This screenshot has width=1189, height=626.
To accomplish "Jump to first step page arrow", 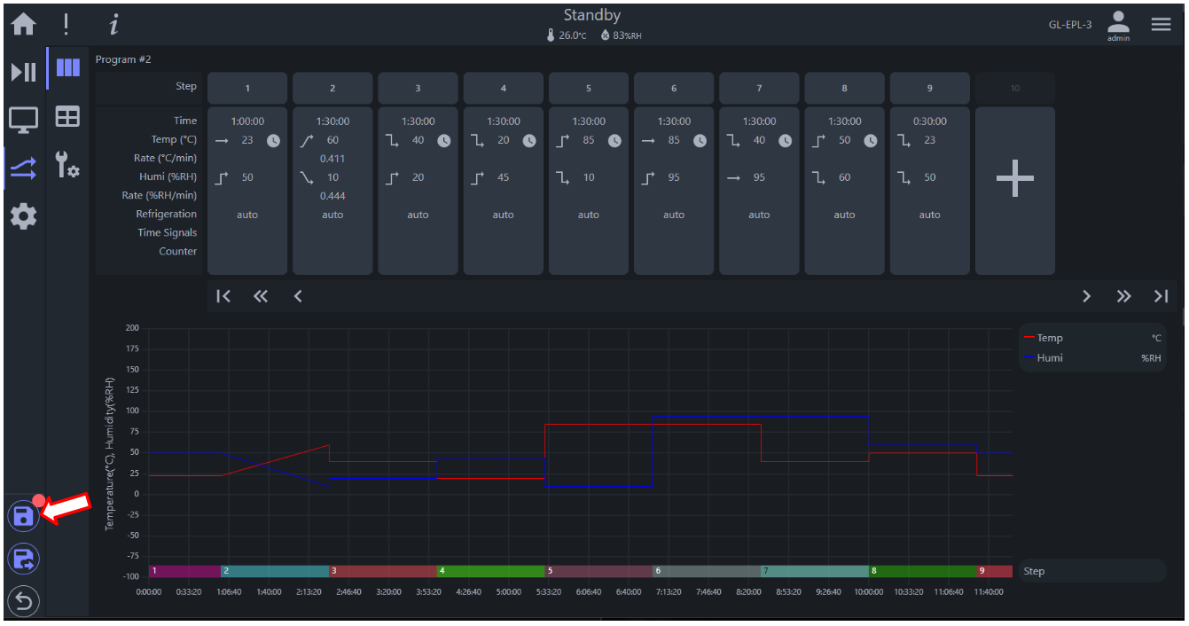I will [223, 296].
